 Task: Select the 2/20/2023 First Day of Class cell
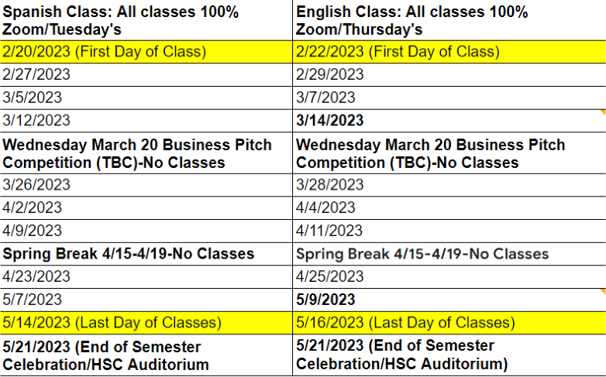click(146, 52)
